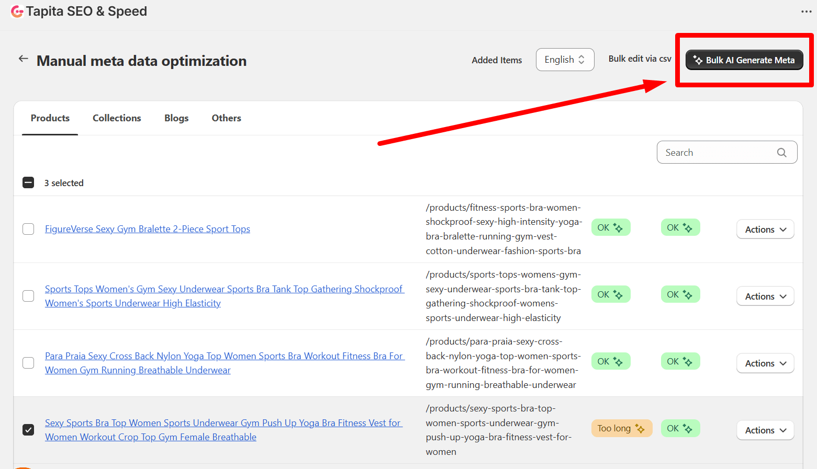Click the Bulk AI Generate Meta button
Screen dimensions: 817x469
click(x=744, y=60)
